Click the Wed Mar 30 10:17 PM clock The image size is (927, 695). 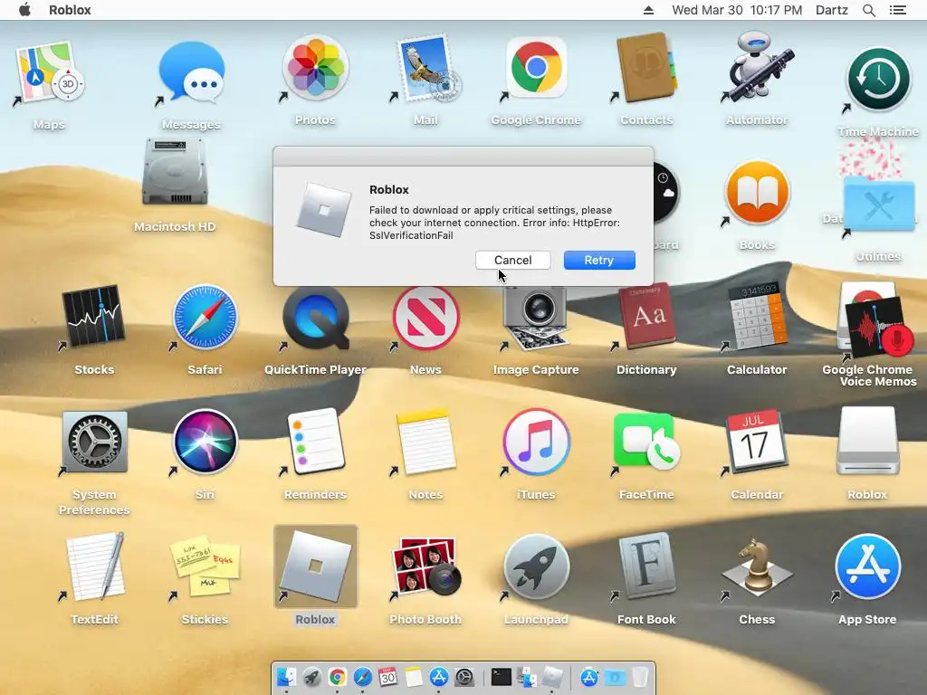click(x=737, y=10)
